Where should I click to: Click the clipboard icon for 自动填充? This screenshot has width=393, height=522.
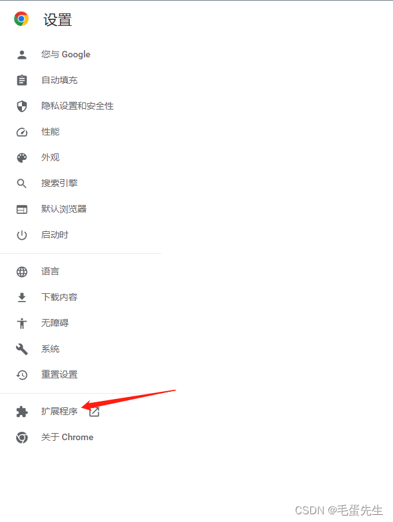pos(22,80)
